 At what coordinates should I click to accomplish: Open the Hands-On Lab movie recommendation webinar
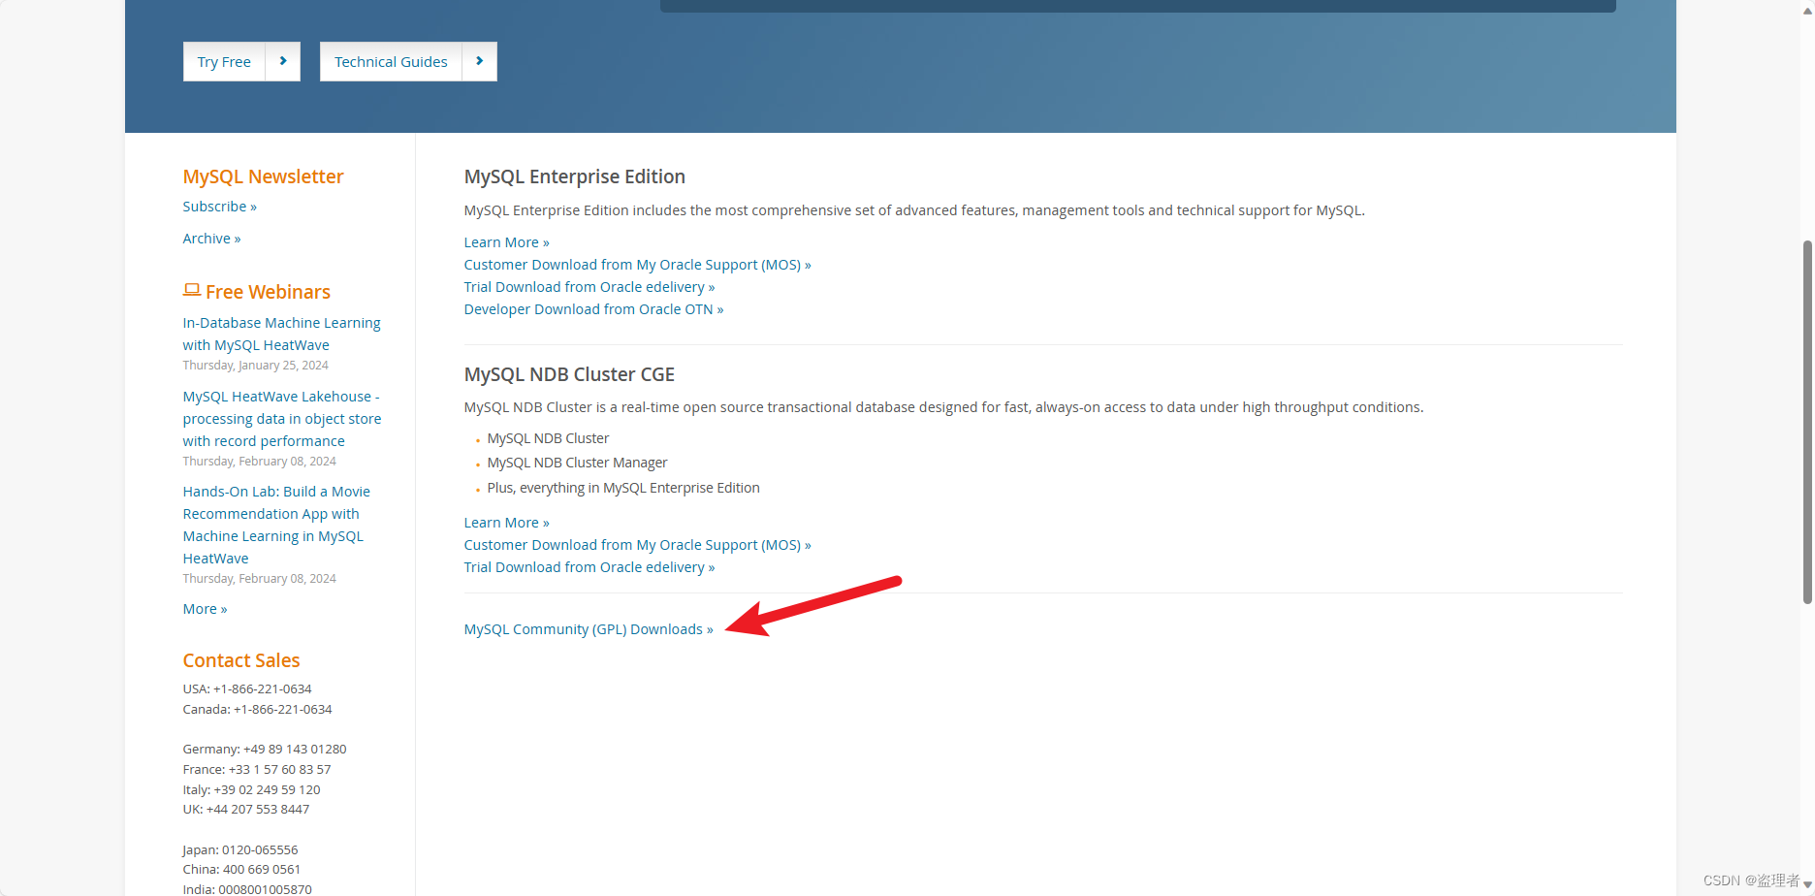[x=276, y=525]
